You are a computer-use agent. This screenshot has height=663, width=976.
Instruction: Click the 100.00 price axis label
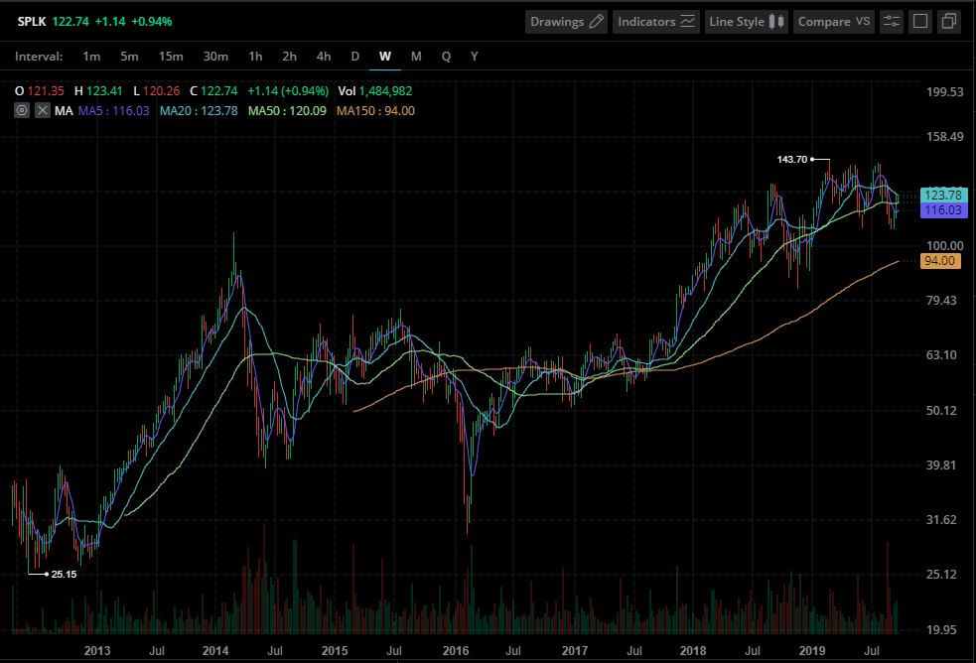coord(944,246)
